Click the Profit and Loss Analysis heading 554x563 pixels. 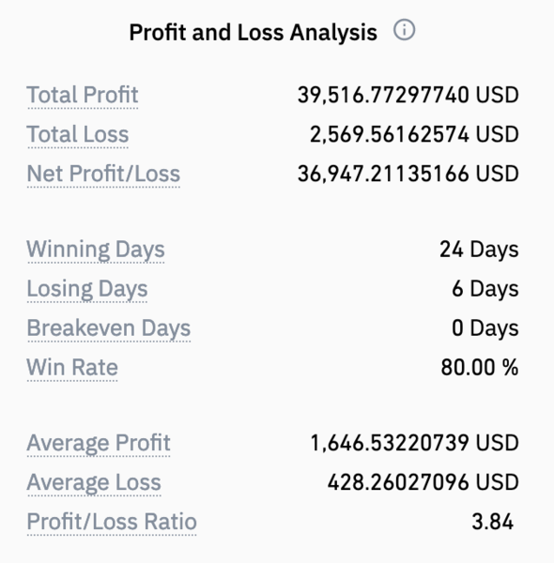click(x=254, y=33)
